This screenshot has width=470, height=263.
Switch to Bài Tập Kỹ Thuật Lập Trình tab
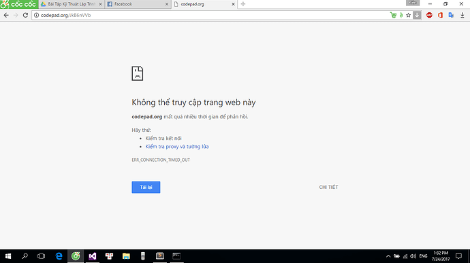[72, 4]
